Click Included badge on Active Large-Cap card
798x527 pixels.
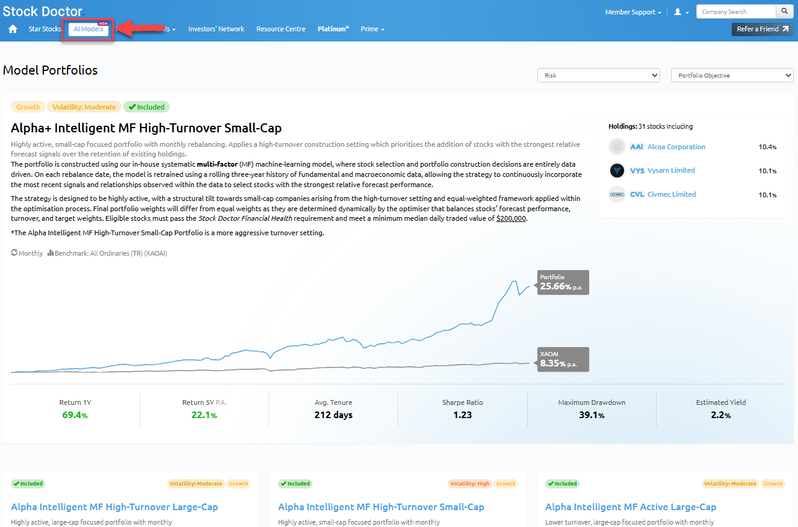(562, 484)
